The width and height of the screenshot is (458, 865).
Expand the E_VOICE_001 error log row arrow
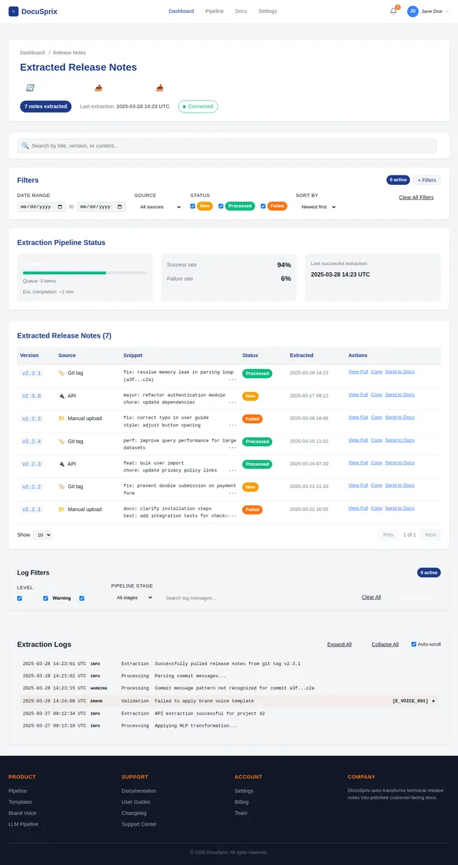tap(434, 701)
